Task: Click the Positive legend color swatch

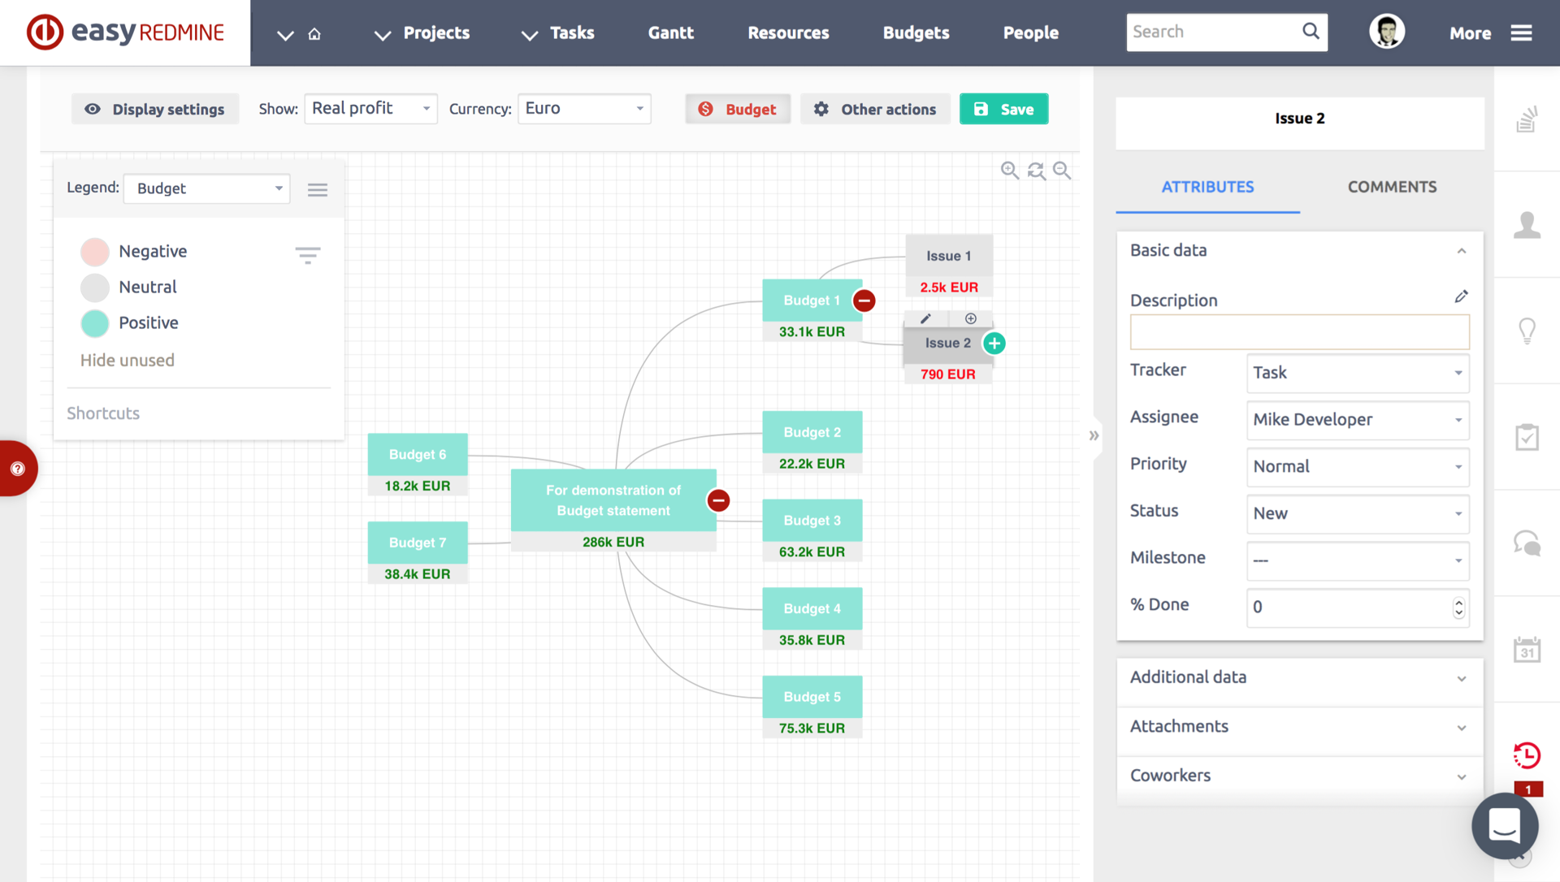Action: [x=95, y=323]
